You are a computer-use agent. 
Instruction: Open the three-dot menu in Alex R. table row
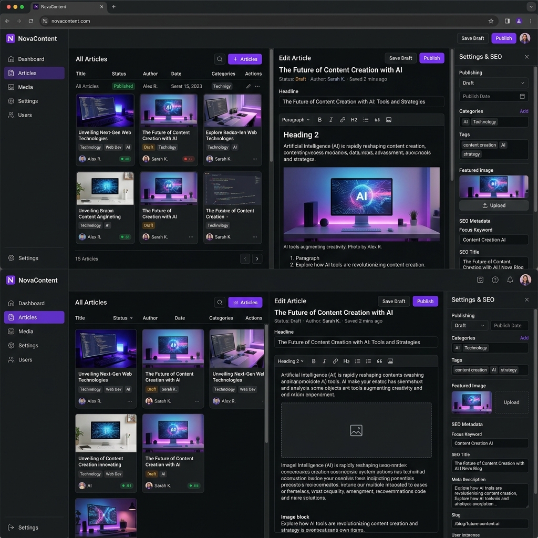[x=257, y=86]
